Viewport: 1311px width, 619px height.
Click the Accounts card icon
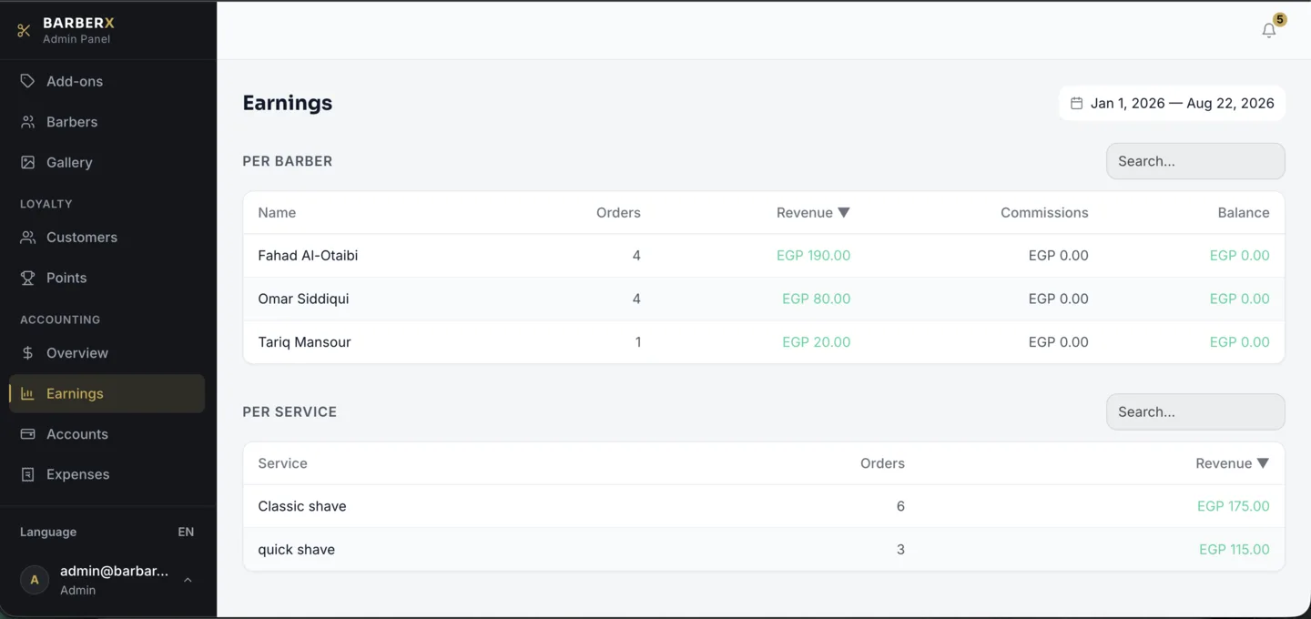[27, 434]
